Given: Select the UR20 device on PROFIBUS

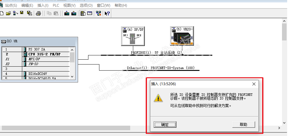Looking at the screenshot, I should (x=182, y=36).
